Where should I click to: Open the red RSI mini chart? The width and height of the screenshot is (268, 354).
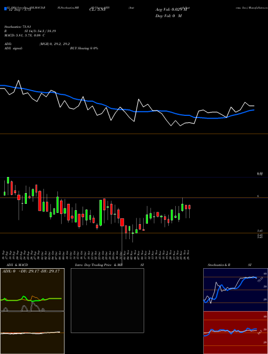(x=235, y=333)
